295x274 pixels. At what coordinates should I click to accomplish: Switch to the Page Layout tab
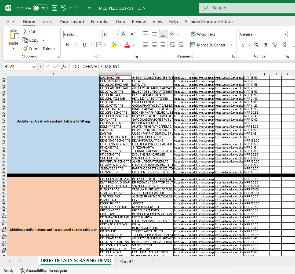pos(72,21)
